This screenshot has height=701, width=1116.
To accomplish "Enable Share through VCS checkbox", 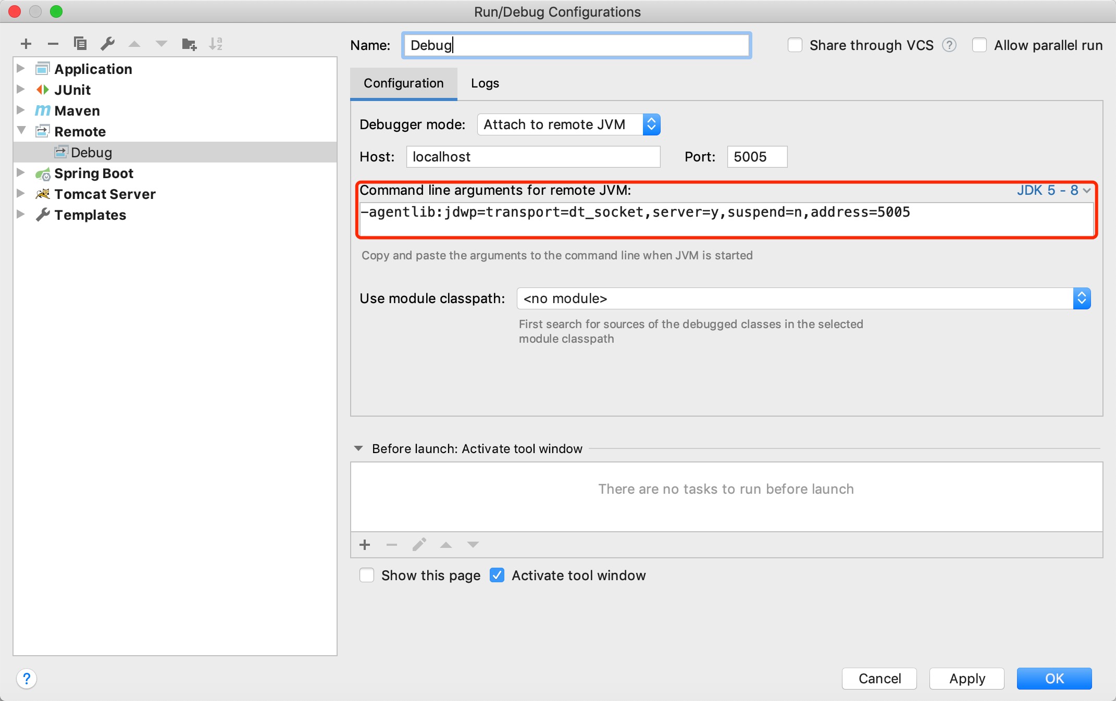I will tap(795, 45).
